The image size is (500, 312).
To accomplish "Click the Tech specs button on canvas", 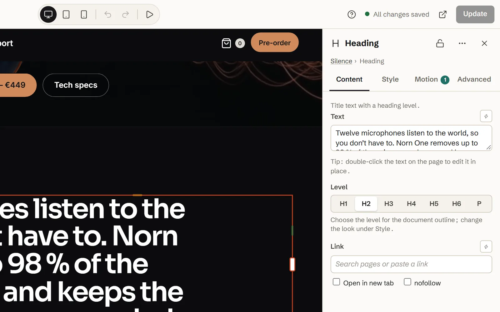I will point(76,85).
